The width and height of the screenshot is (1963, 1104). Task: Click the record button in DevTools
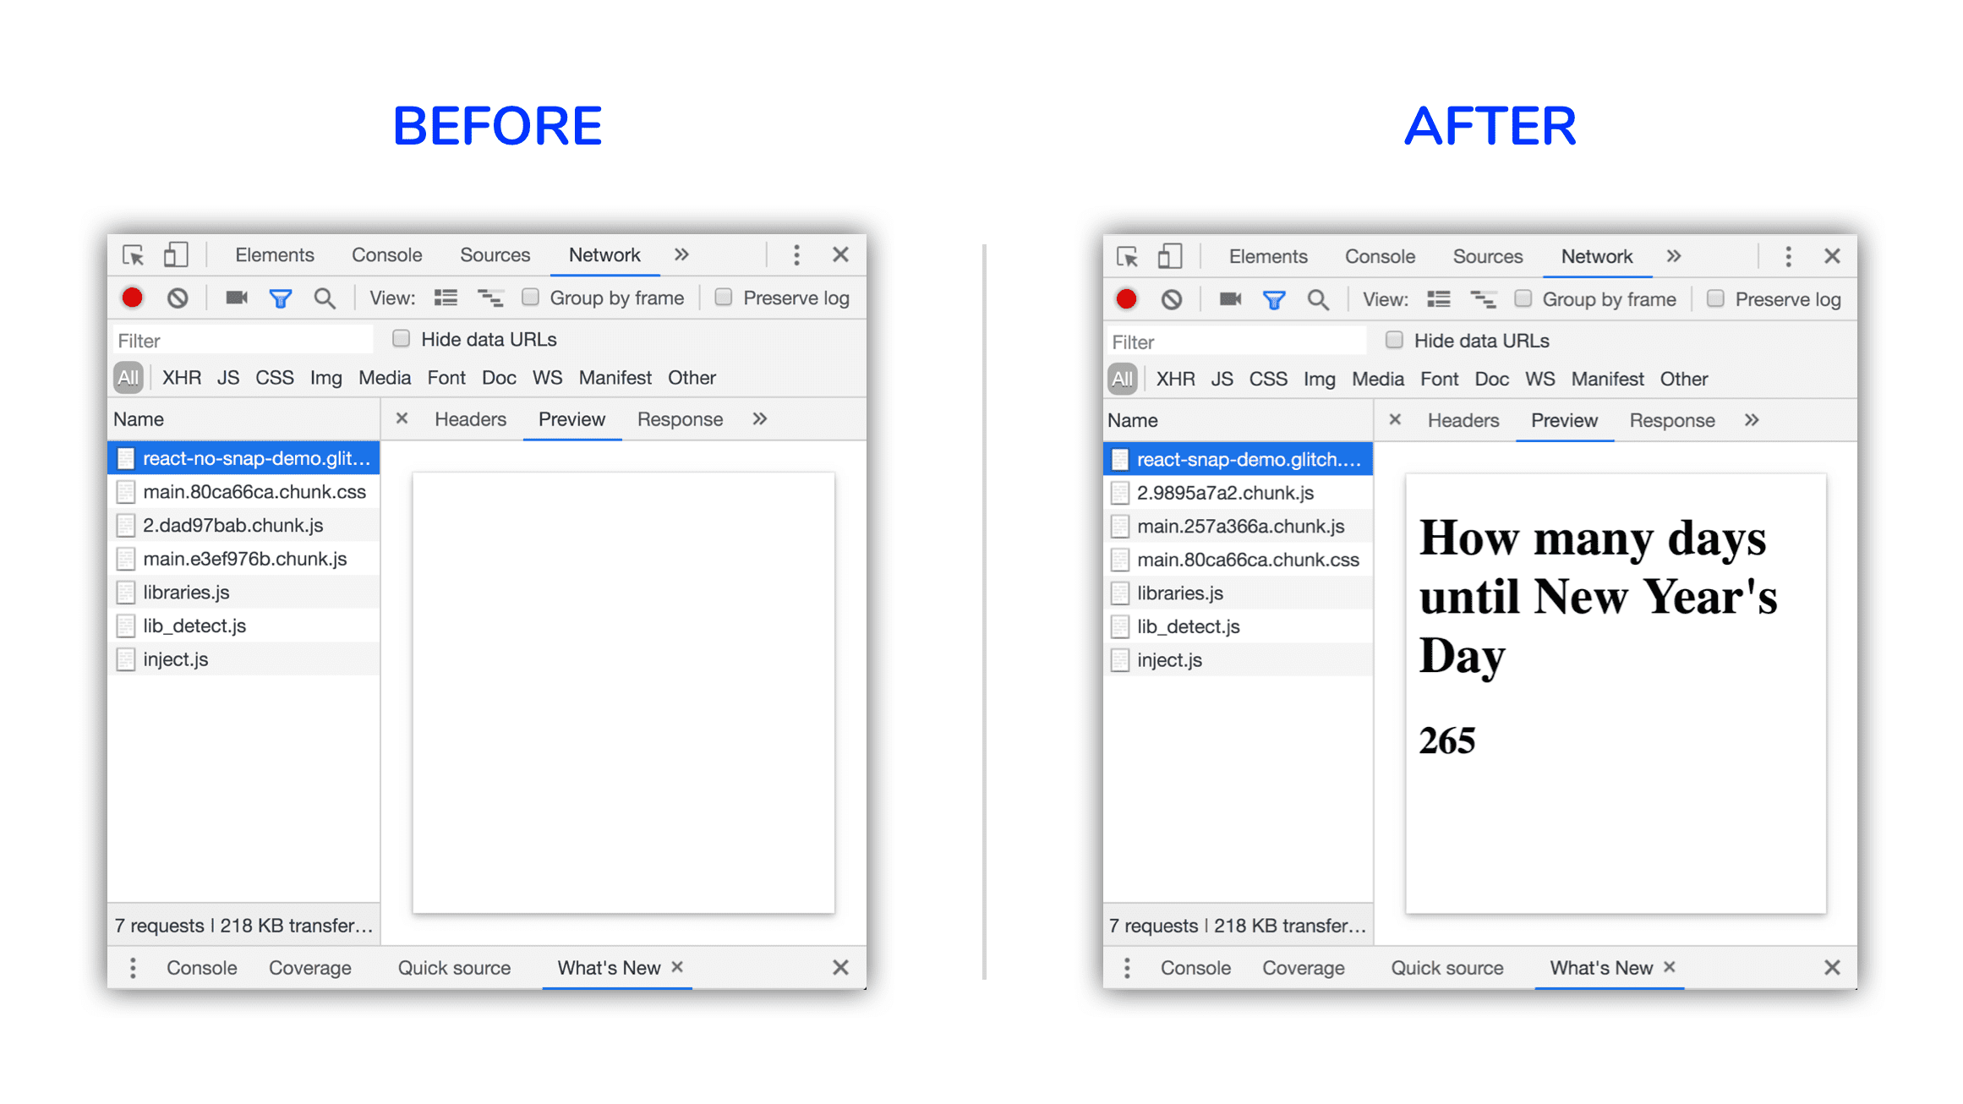click(x=134, y=297)
